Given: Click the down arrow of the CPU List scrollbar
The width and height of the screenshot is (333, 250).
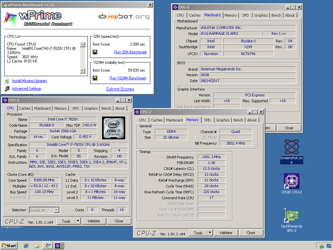Looking at the screenshot, I should [83, 71].
